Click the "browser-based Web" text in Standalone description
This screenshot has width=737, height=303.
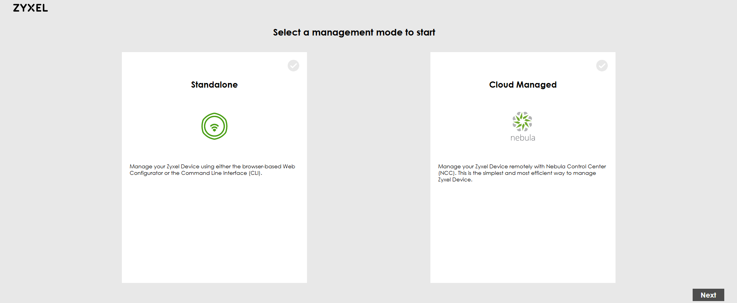(x=268, y=166)
